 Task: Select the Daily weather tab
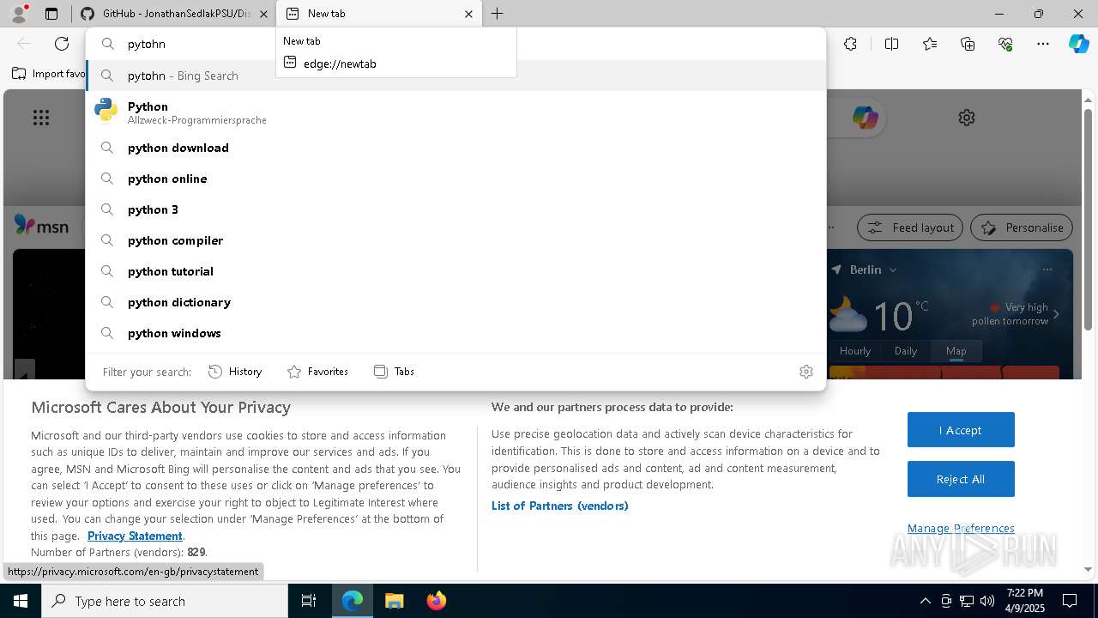pos(906,350)
